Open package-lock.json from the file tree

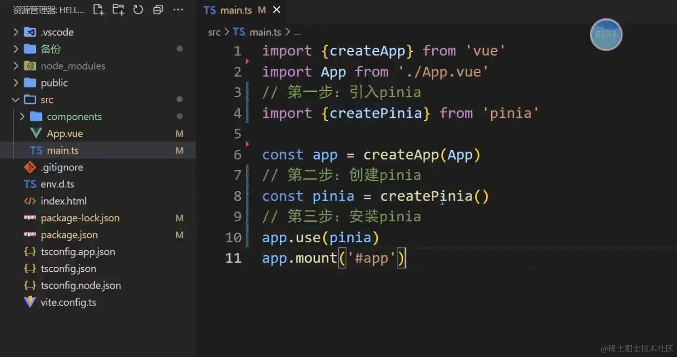click(x=80, y=218)
